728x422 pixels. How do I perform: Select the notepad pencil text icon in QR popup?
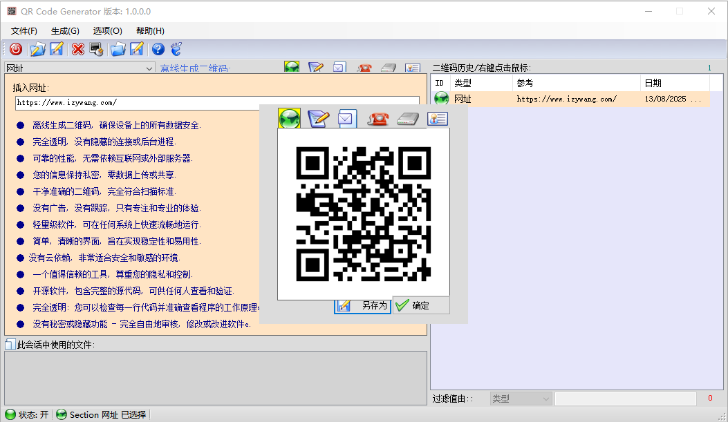pyautogui.click(x=318, y=119)
